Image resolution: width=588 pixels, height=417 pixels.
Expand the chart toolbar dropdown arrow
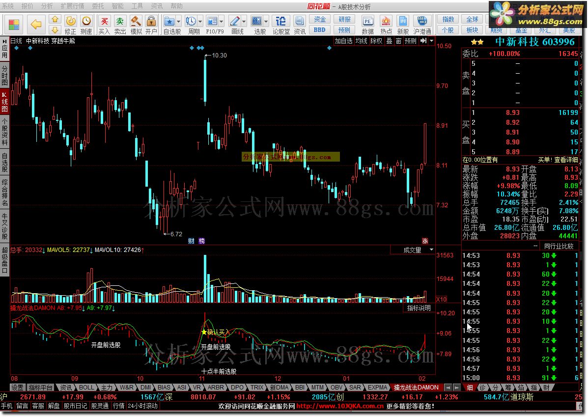point(432,41)
